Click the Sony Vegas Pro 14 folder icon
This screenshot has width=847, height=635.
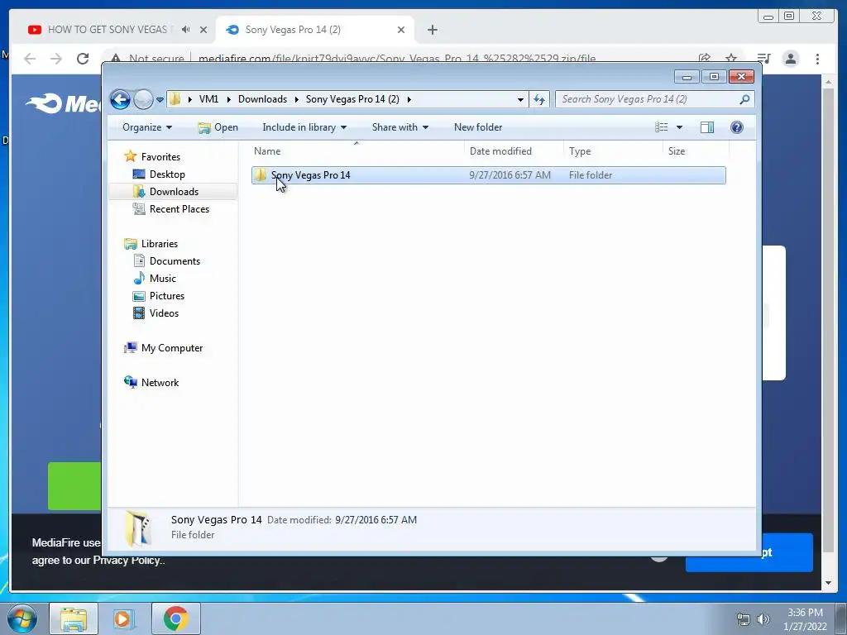(261, 175)
